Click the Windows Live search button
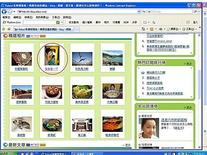This screenshot has height=155, width=207. coord(58,22)
